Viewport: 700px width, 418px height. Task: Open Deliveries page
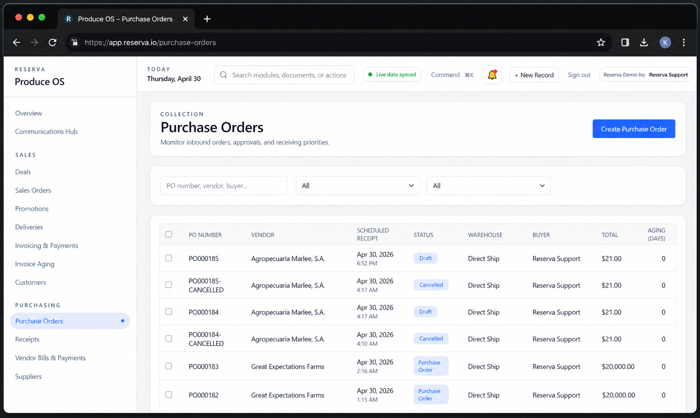point(29,227)
